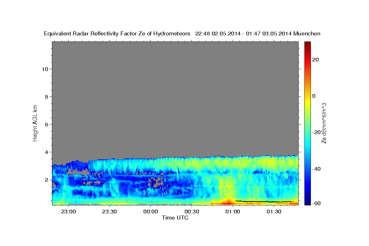Click the 'Ze dBmm^6/m^3' colorbar label
Screen dimensions: 369x246
click(x=324, y=123)
